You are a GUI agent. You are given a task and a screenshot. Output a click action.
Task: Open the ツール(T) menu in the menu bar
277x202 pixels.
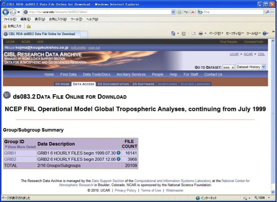pyautogui.click(x=76, y=19)
